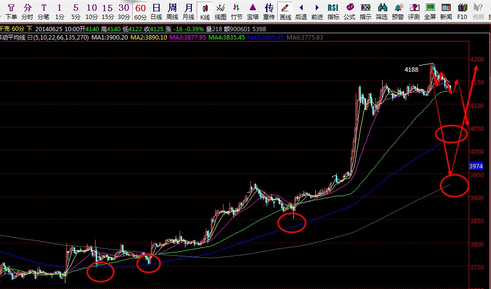
Task: Click the MA3:3877.95 value label
Action: (188, 38)
